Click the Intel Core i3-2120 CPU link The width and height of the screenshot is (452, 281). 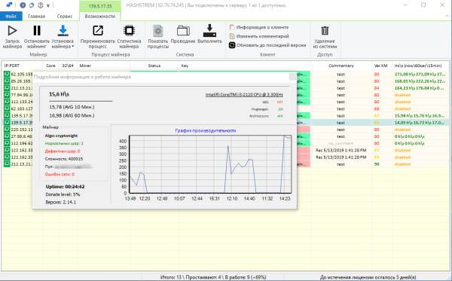pyautogui.click(x=244, y=94)
